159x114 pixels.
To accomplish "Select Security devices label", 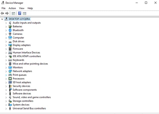I will (21, 86).
